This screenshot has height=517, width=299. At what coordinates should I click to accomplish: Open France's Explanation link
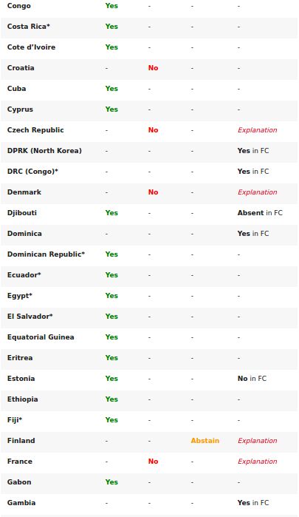click(257, 462)
